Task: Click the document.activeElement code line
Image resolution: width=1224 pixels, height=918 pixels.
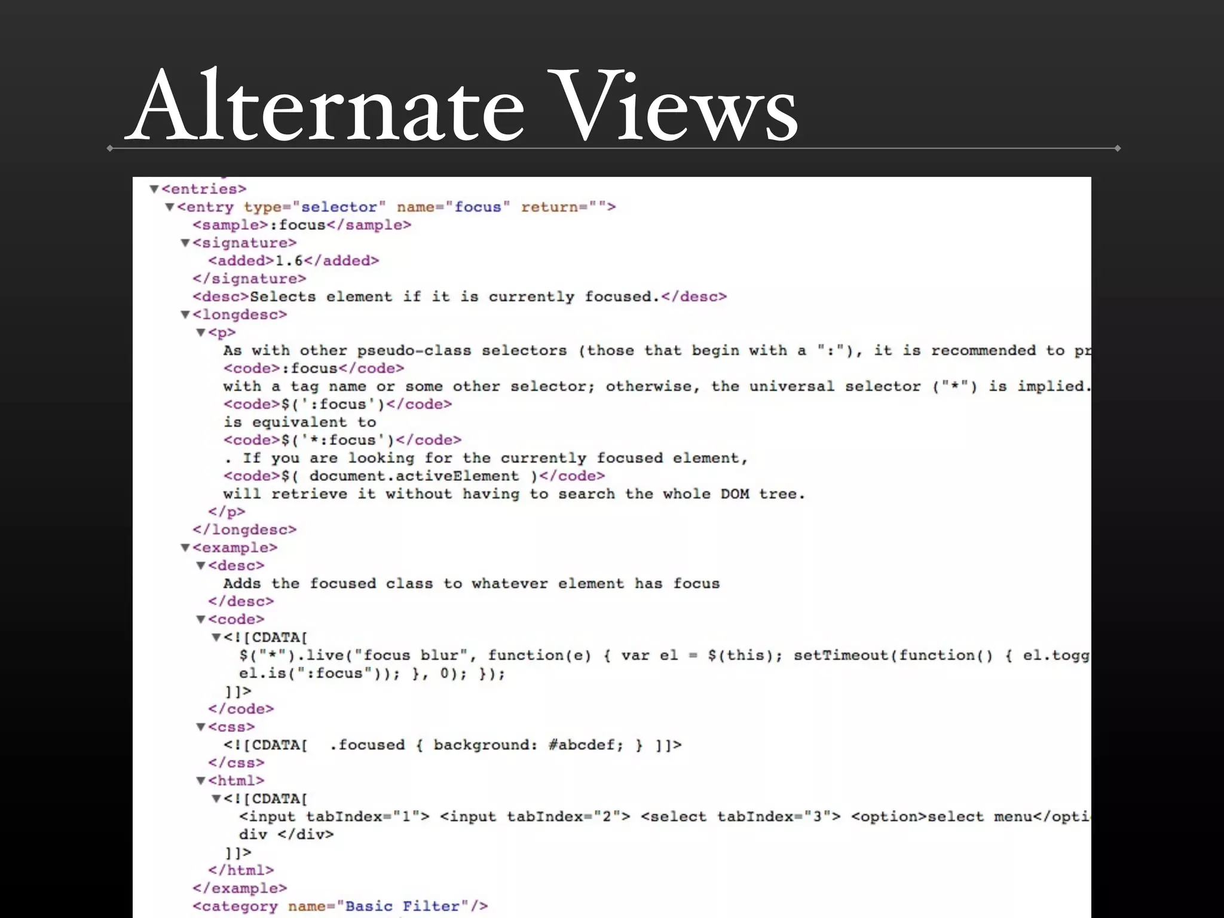Action: point(414,476)
